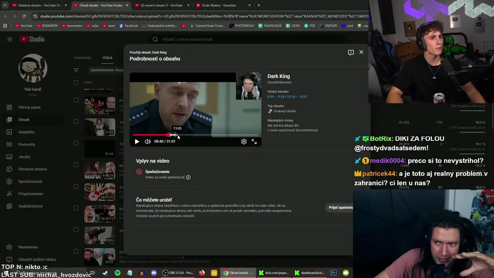Mute the preview player volume icon
This screenshot has height=278, width=494.
[147, 142]
